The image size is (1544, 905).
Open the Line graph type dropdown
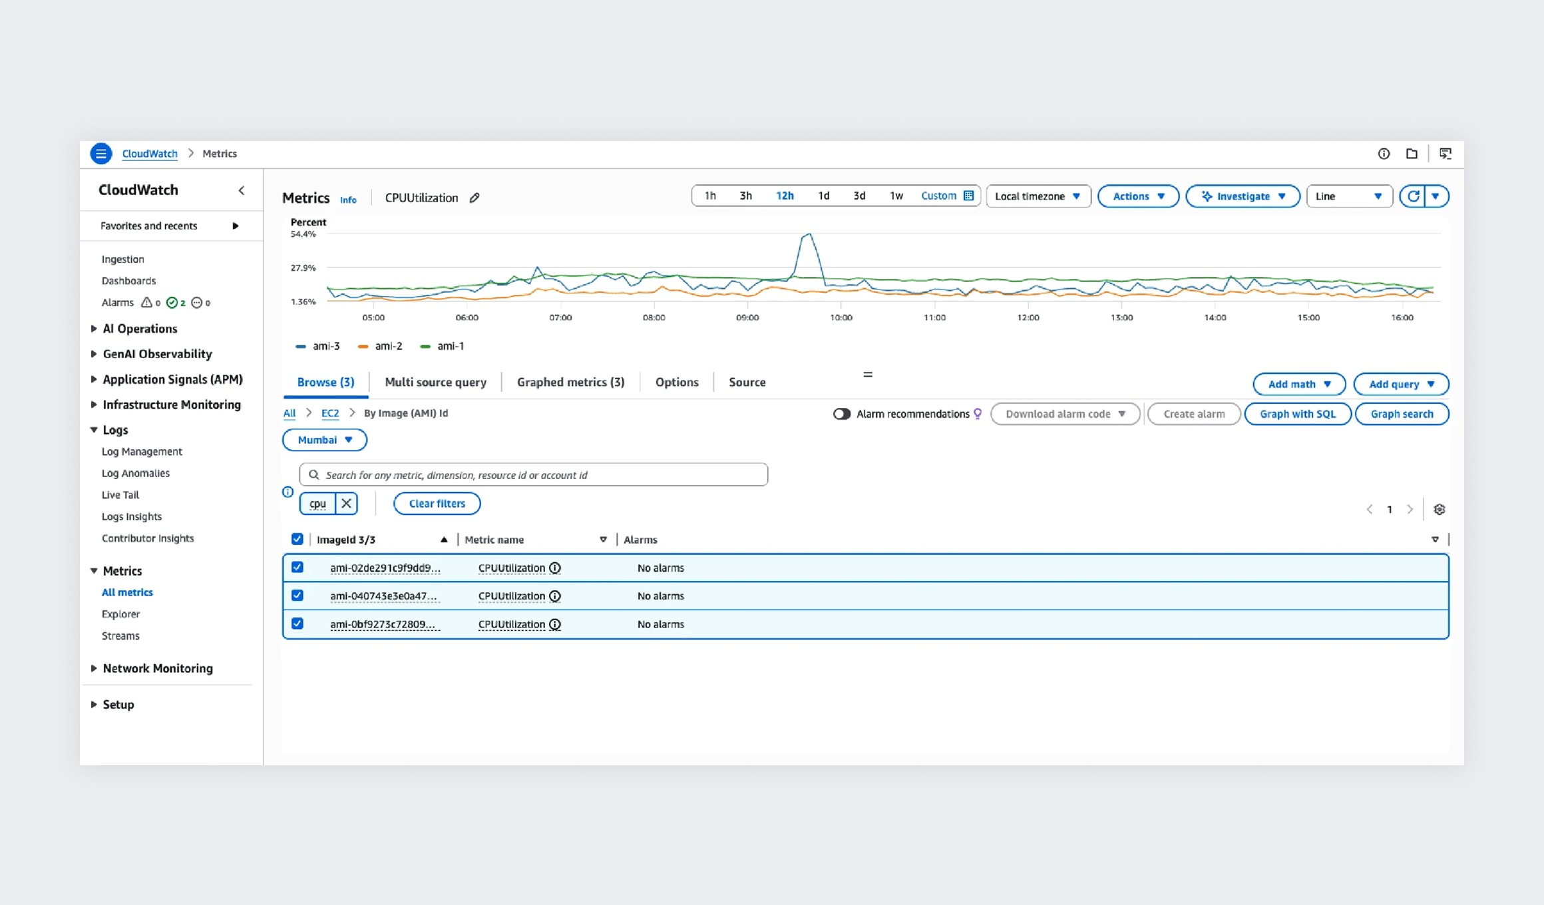click(1349, 196)
